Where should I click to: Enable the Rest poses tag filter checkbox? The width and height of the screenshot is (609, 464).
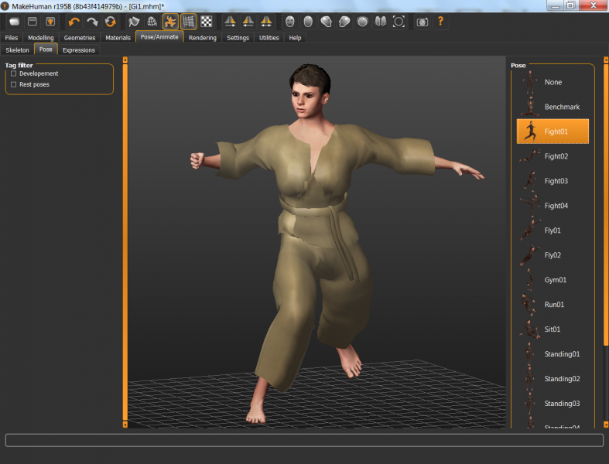[x=14, y=84]
